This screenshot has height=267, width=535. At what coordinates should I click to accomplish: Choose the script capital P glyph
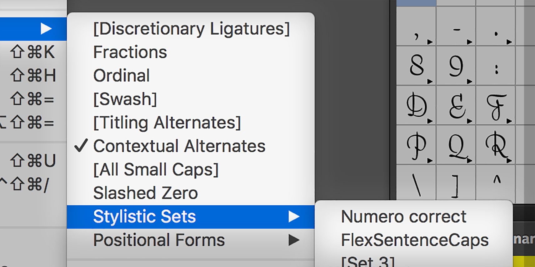point(416,145)
